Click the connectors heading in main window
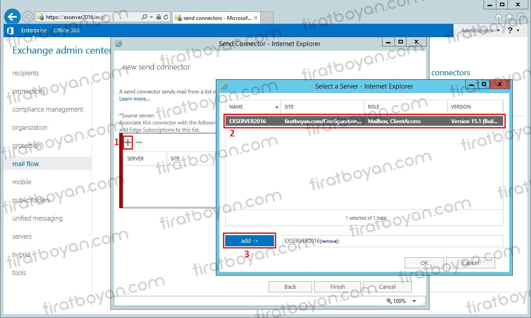 (450, 73)
